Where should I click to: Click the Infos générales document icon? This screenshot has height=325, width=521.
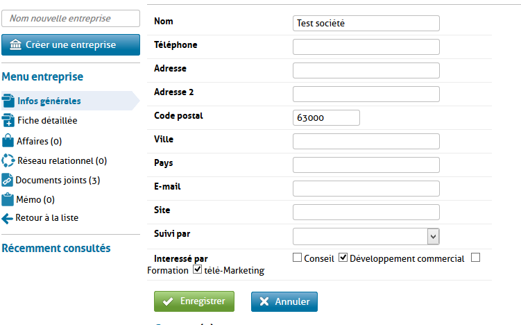pyautogui.click(x=8, y=101)
